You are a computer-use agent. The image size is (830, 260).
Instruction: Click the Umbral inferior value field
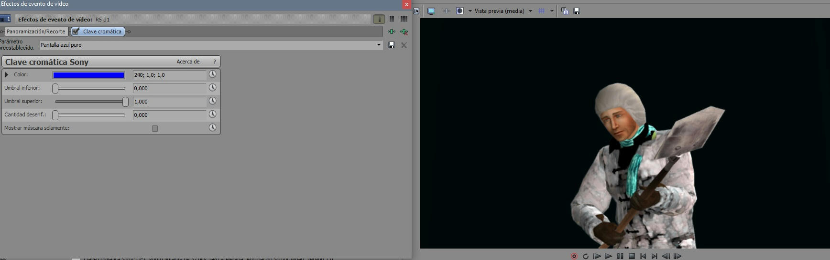(169, 88)
